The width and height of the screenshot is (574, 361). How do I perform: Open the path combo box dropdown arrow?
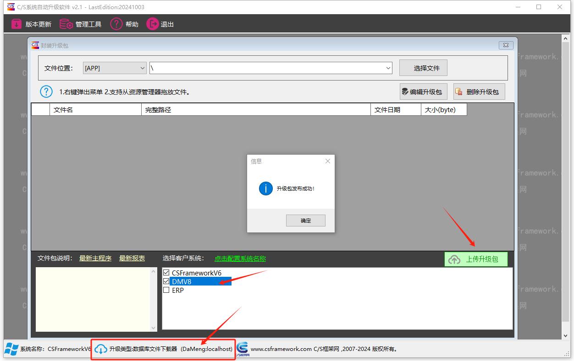point(388,68)
